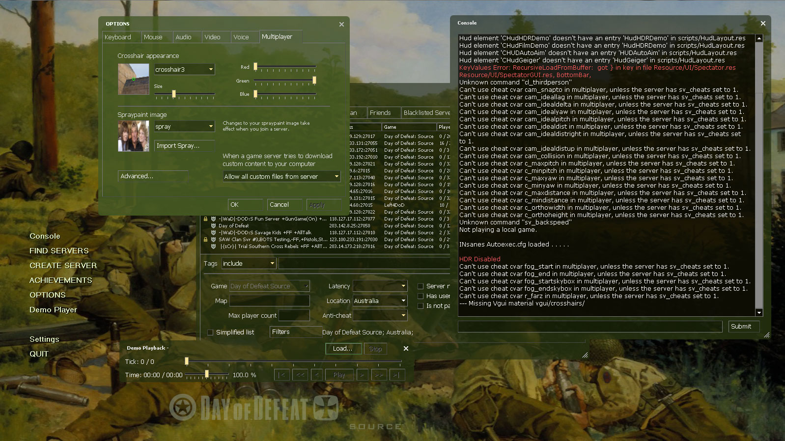Enable the Simplified list checkbox
Viewport: 785px width, 441px height.
tap(210, 332)
